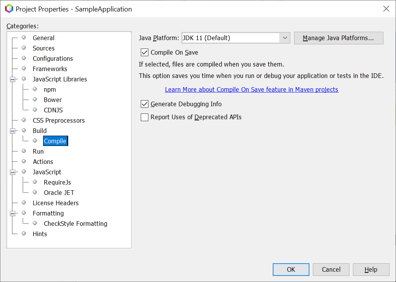
Task: Select the Frameworks category
Action: 50,69
